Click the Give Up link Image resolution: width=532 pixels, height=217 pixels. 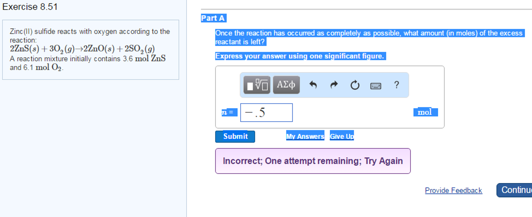click(x=342, y=136)
